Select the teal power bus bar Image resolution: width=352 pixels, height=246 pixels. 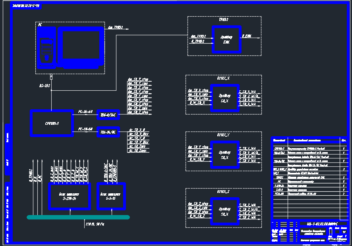(x=78, y=217)
